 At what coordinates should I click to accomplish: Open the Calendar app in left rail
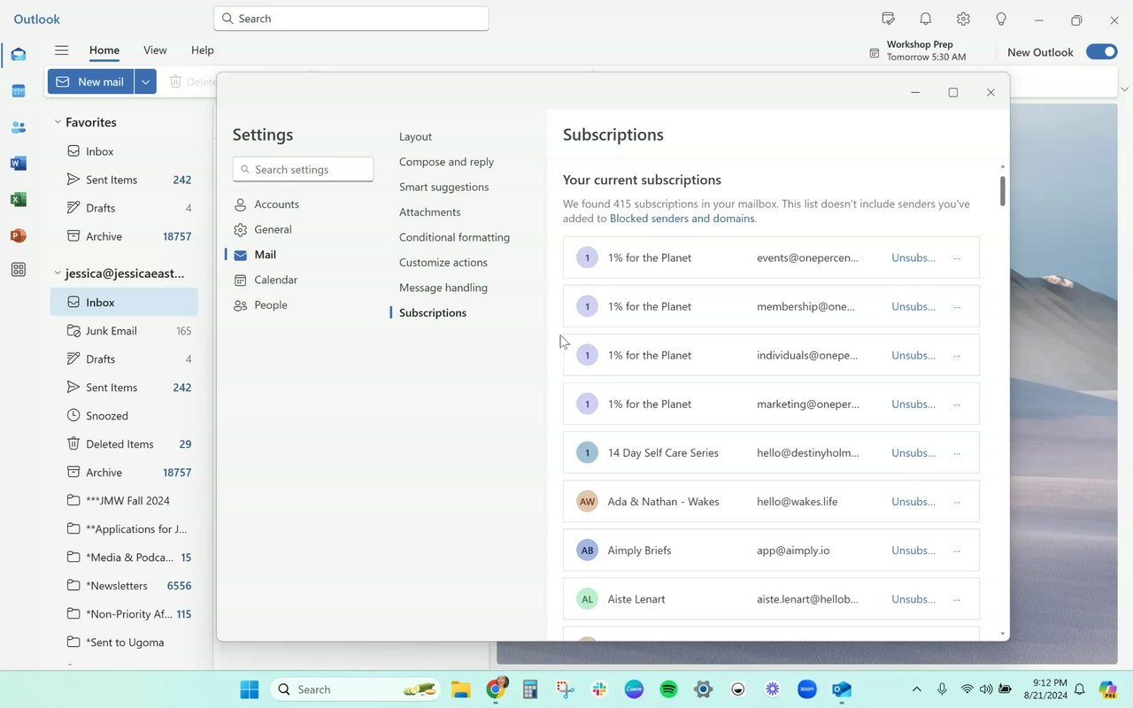pos(18,91)
